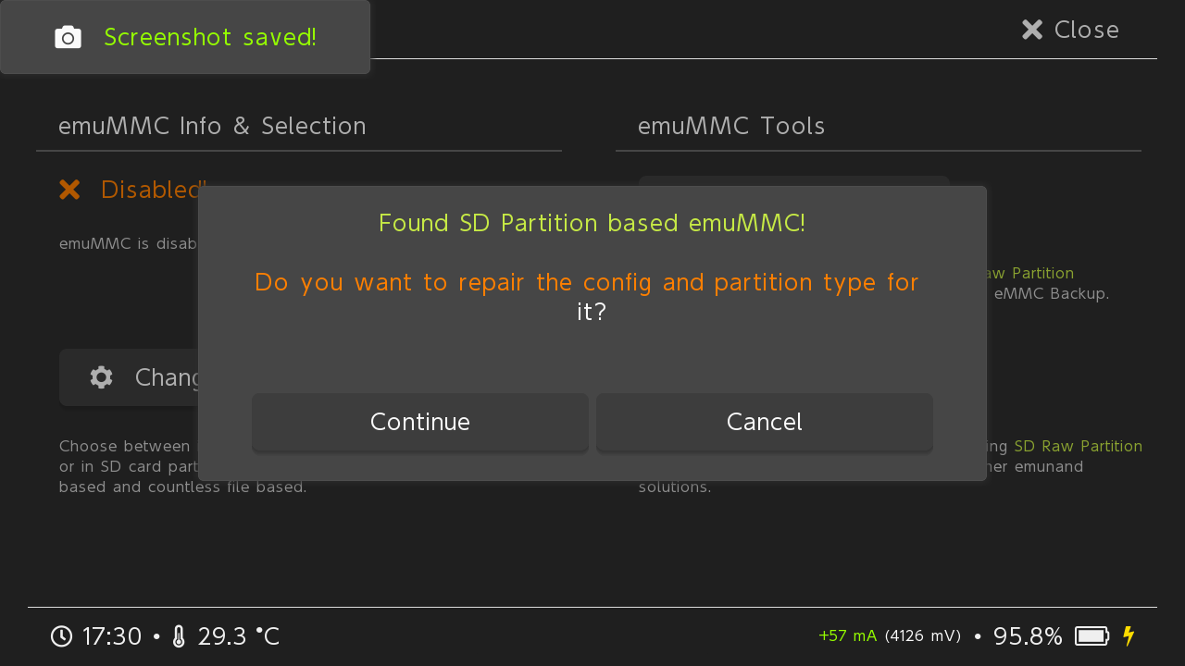This screenshot has height=666, width=1185.
Task: Click the Screenshot saved! notification text
Action: 210,37
